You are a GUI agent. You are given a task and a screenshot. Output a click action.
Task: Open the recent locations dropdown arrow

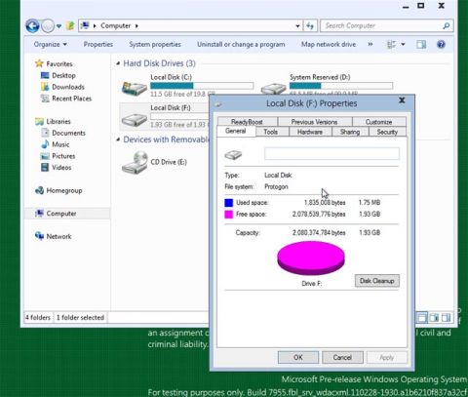click(58, 26)
